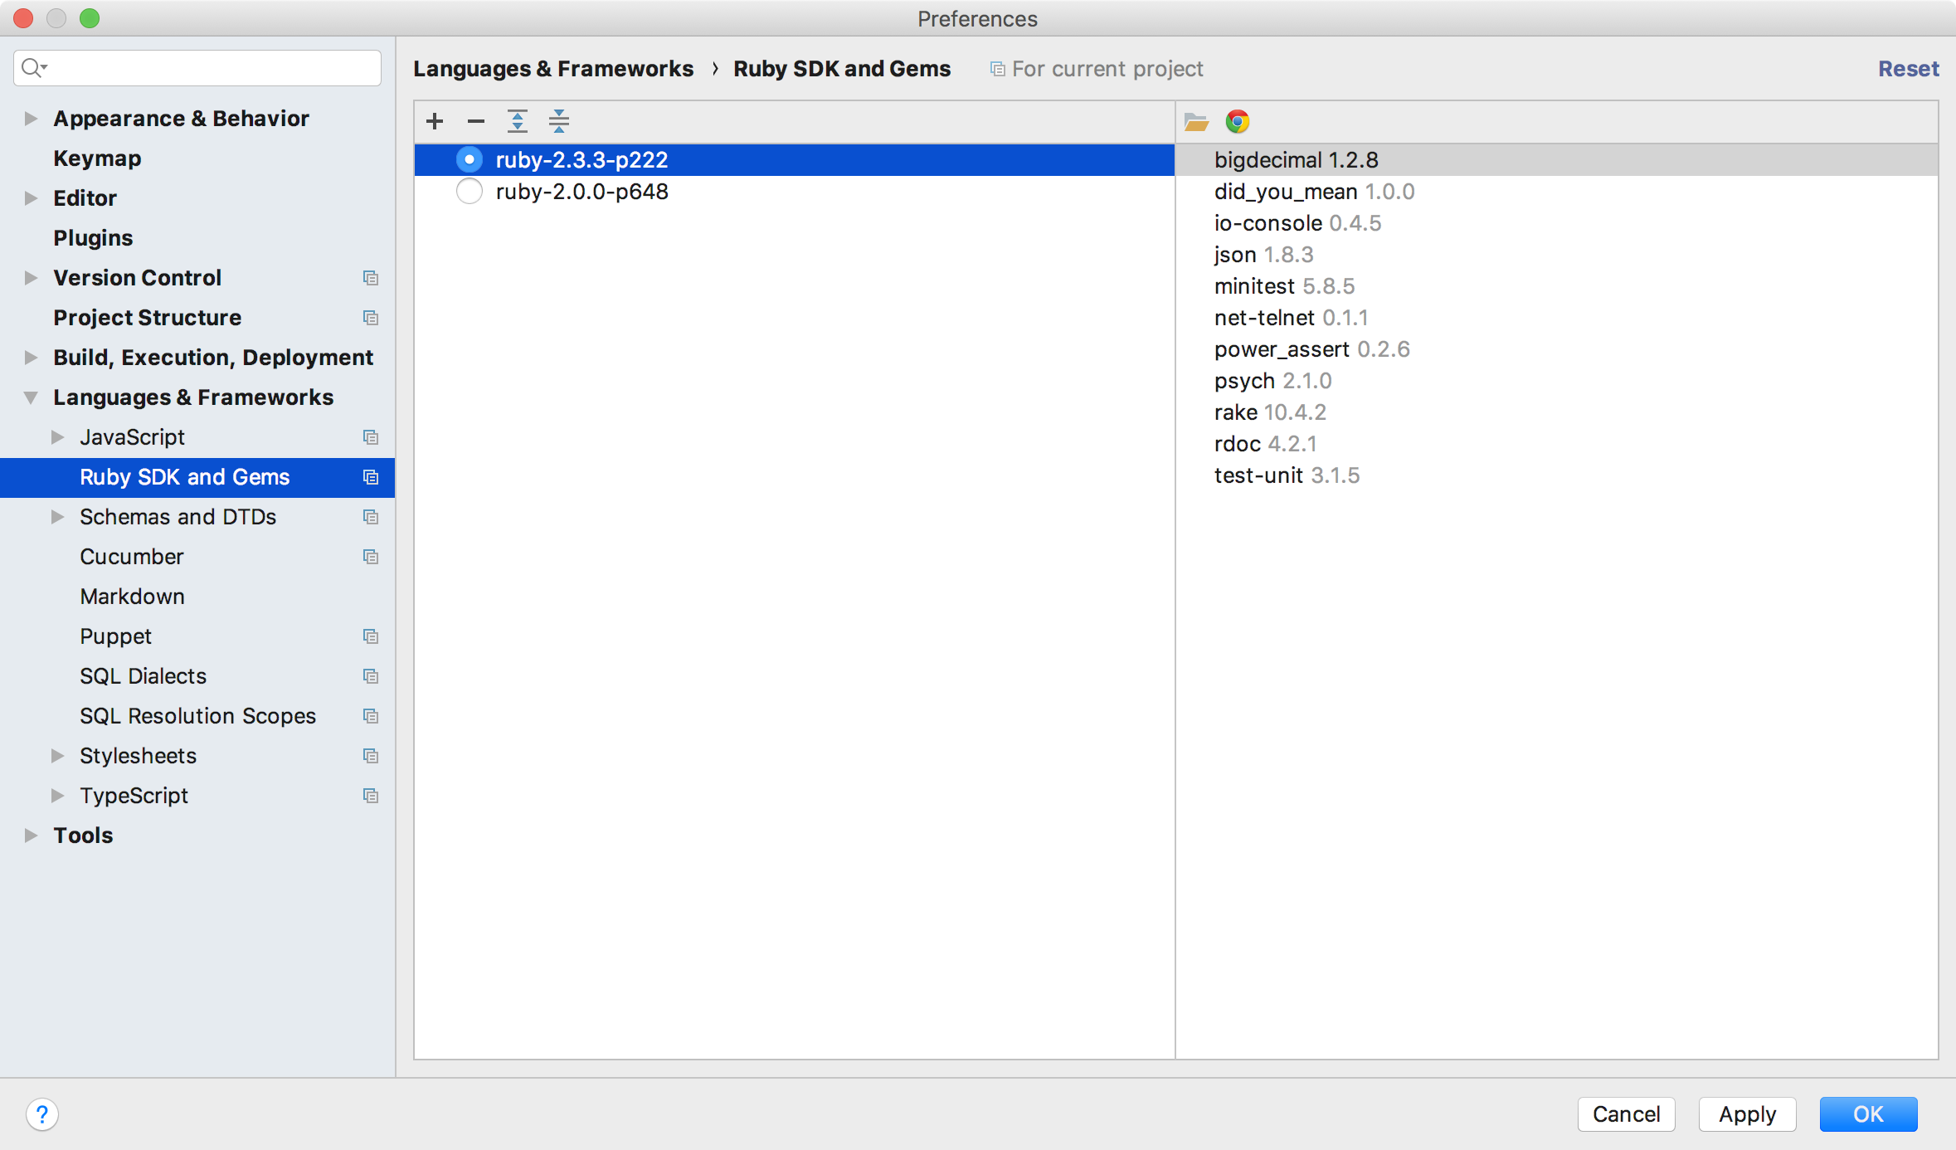Image resolution: width=1956 pixels, height=1150 pixels.
Task: Select the rdoc 4.2.1 gem
Action: [x=1556, y=444]
